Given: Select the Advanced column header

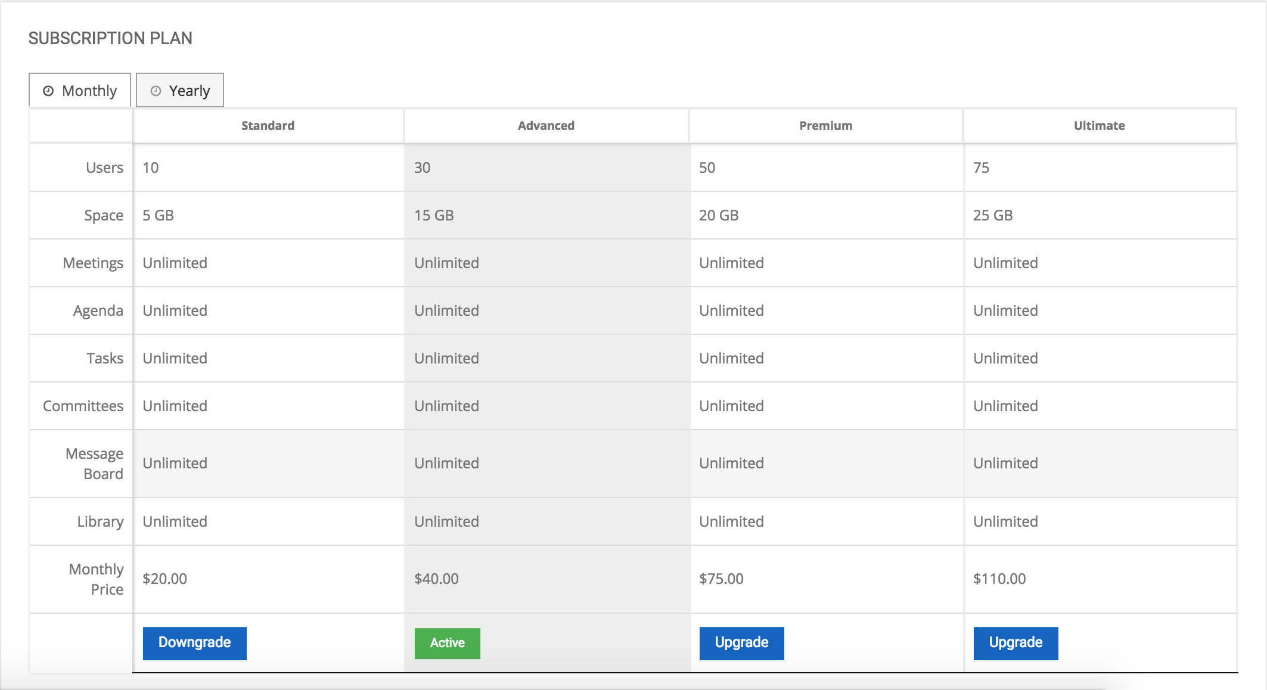Looking at the screenshot, I should pyautogui.click(x=546, y=126).
